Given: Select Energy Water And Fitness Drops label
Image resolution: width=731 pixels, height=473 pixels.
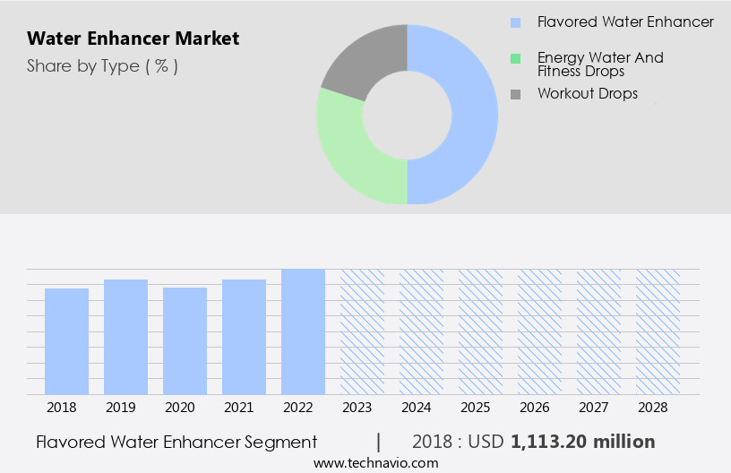Looking at the screenshot, I should point(599,64).
